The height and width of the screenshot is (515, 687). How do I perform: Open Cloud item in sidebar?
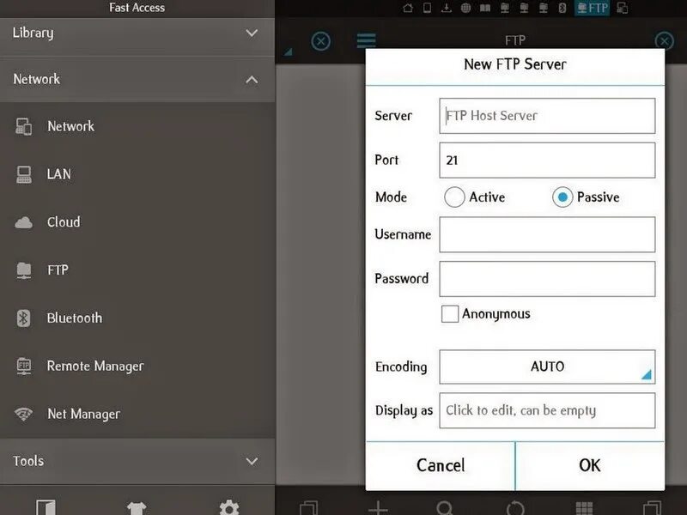(137, 222)
